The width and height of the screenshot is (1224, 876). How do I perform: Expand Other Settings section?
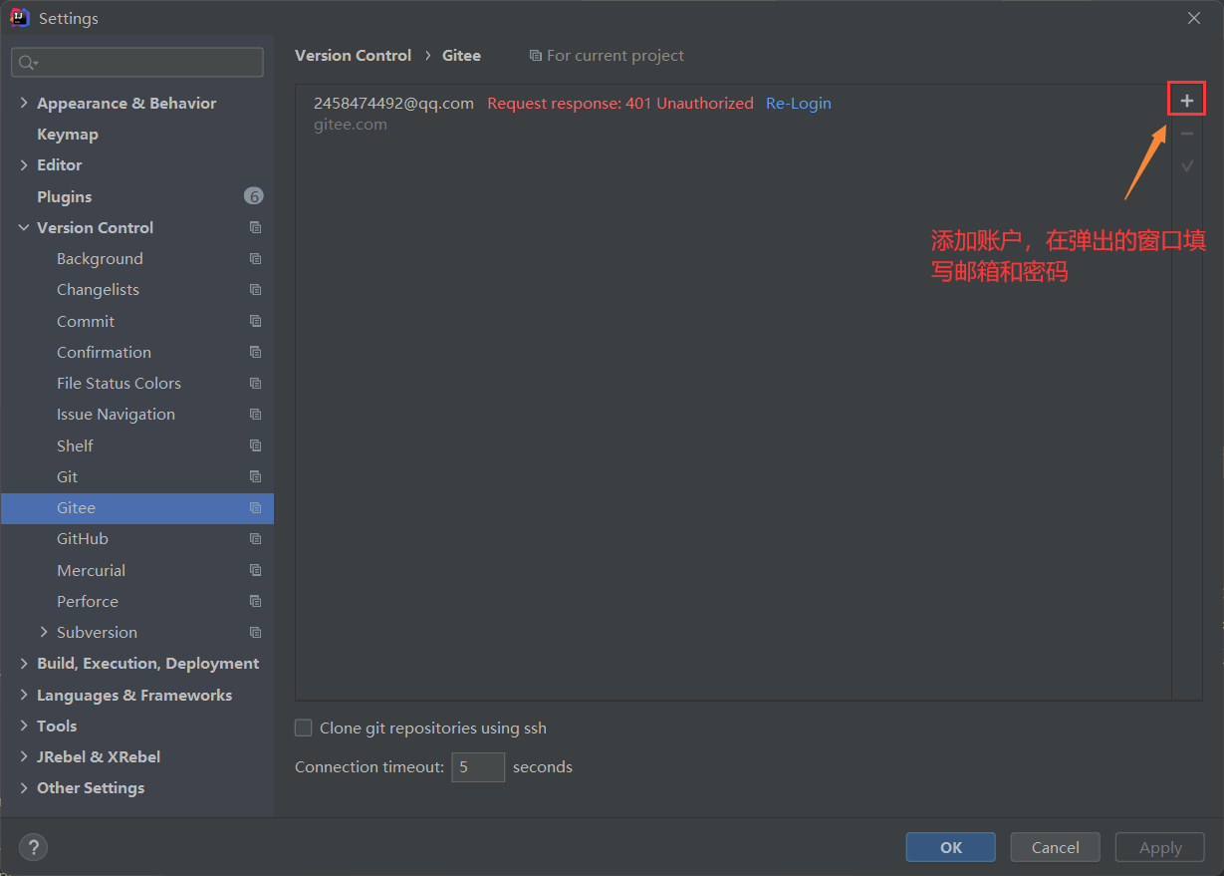(24, 787)
